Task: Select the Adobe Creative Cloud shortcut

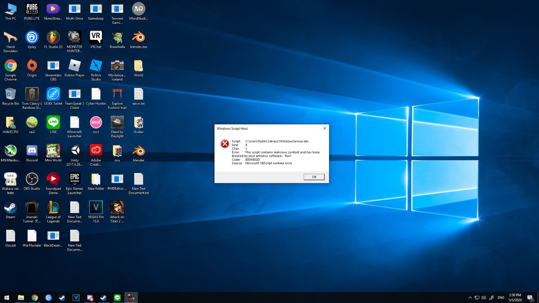Action: 96,156
